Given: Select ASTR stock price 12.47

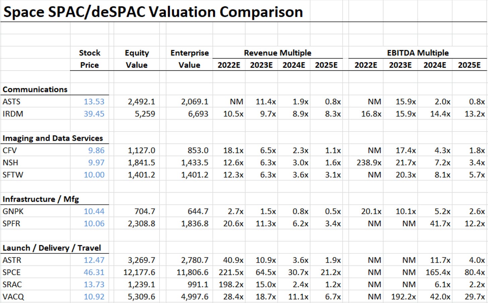Looking at the screenshot, I should tap(94, 260).
